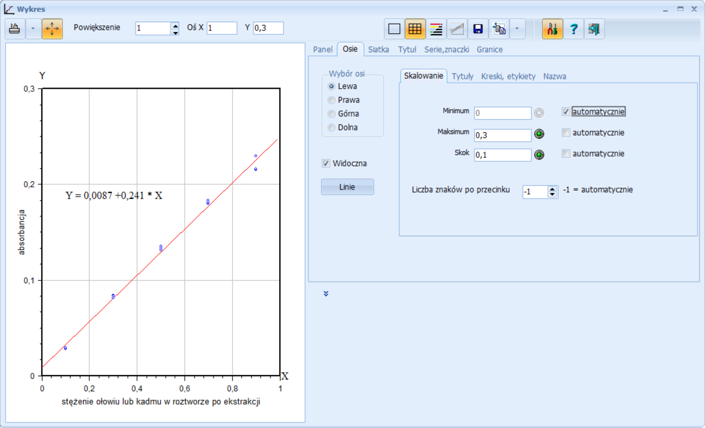Open the Kreski, etykiety sub-tab

[508, 76]
